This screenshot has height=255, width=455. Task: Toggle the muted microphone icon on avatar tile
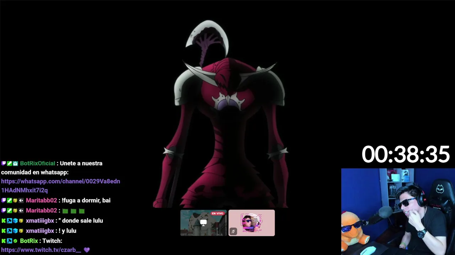pyautogui.click(x=233, y=231)
